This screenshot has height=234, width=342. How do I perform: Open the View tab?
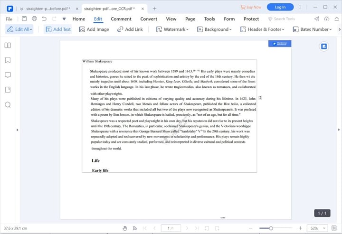pyautogui.click(x=171, y=19)
